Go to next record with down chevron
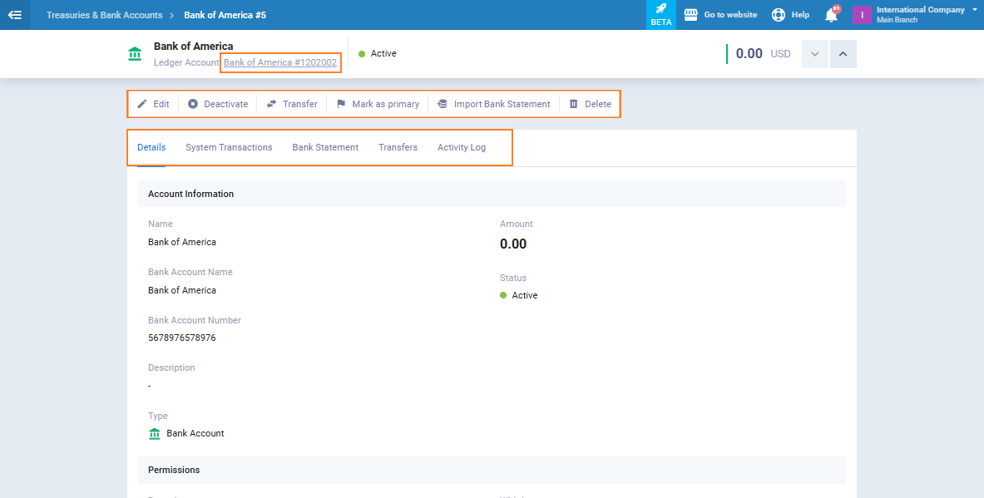 click(x=815, y=54)
